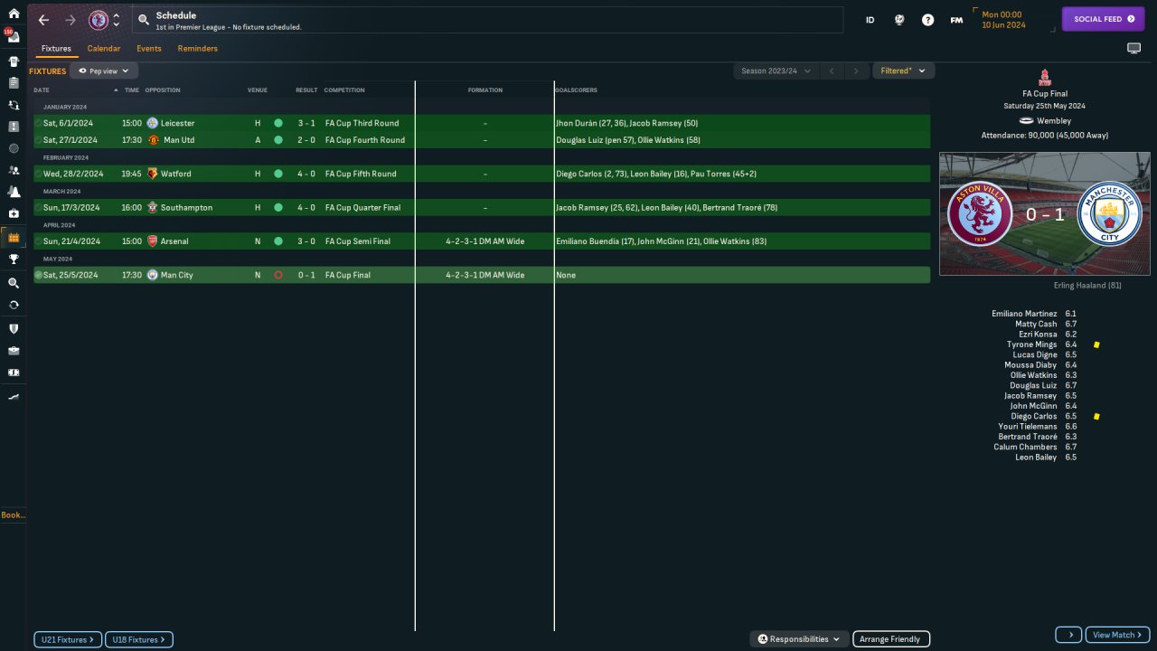Switch to the Events tab
1157x651 pixels.
coord(149,49)
